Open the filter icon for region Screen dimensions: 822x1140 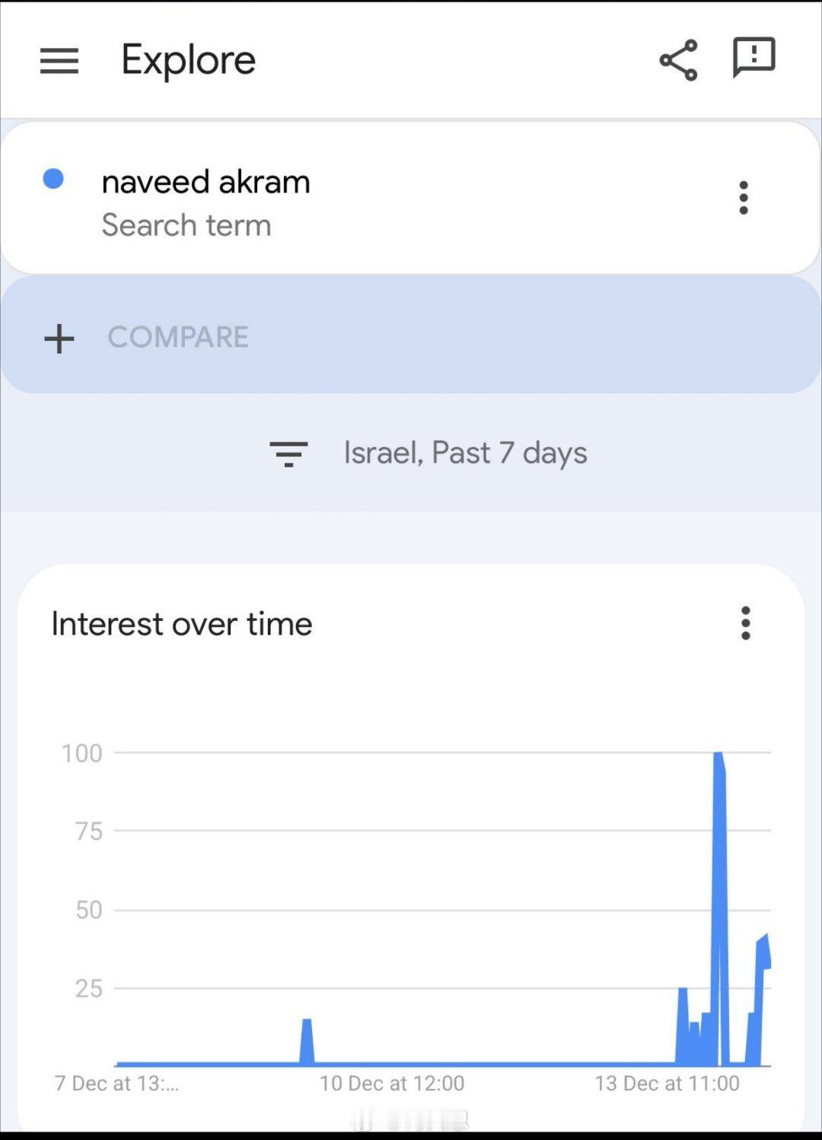288,454
